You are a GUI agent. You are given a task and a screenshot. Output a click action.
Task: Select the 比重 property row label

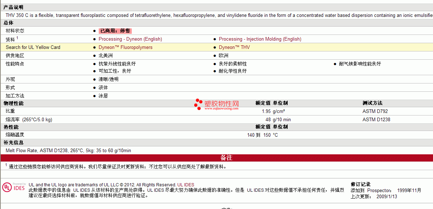(x=10, y=111)
